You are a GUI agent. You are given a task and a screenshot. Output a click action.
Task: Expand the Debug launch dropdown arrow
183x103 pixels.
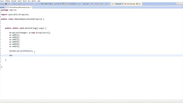click(x=44, y=4)
